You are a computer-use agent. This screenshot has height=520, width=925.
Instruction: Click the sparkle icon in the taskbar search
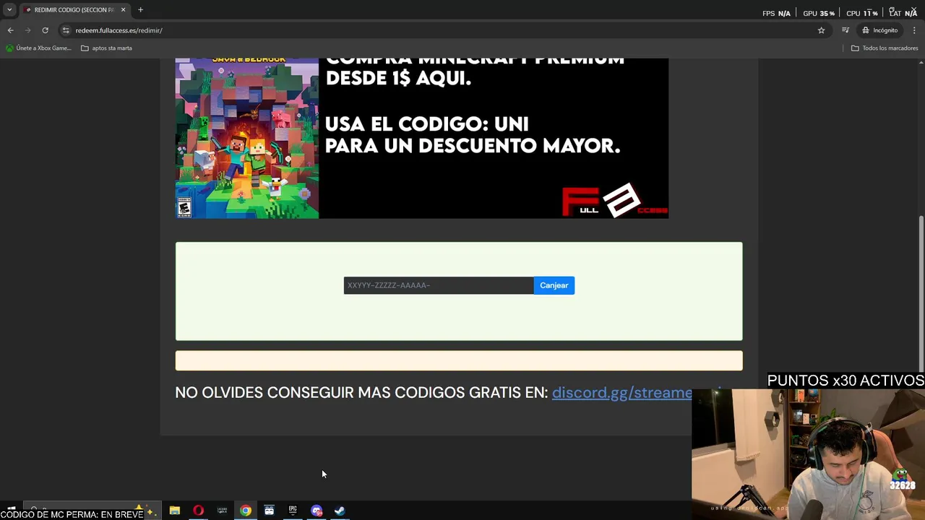tap(150, 512)
